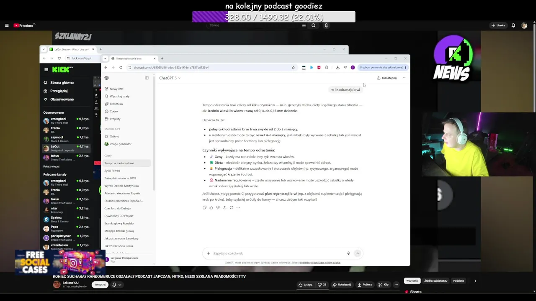
Task: Like the YouTube video 3,4 tys.
Action: 305,285
